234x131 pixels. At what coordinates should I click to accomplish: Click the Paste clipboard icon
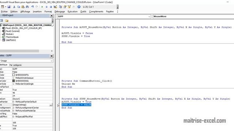(23, 7)
